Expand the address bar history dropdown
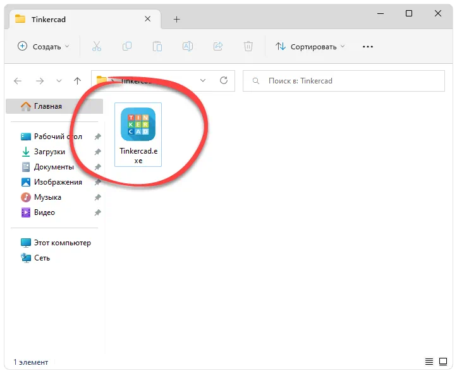This screenshot has height=373, width=457. [x=203, y=80]
